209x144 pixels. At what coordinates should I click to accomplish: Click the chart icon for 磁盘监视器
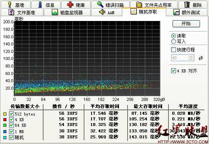tap(55, 12)
